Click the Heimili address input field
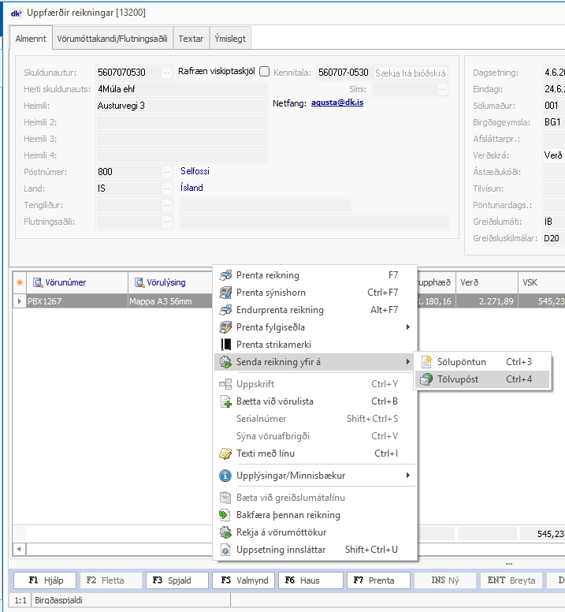The height and width of the screenshot is (612, 565). tap(181, 106)
